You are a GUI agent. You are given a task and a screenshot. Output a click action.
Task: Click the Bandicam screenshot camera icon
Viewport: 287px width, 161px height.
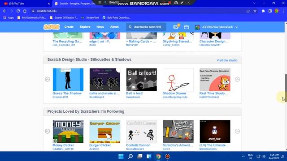point(176,3)
